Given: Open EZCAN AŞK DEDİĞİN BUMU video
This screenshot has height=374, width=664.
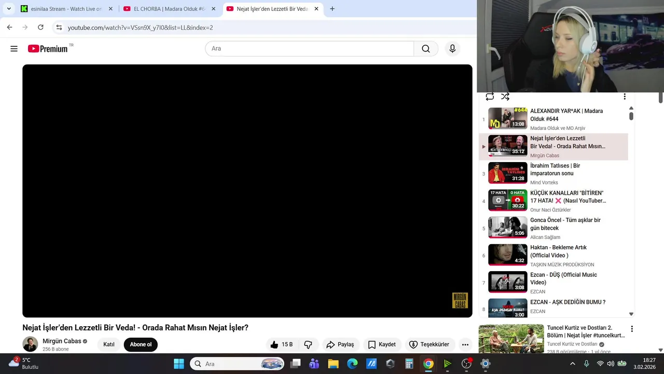Looking at the screenshot, I should pos(553,308).
